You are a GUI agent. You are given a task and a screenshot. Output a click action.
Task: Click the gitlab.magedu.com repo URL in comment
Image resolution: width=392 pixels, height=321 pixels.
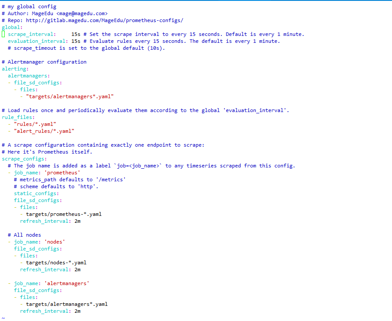105,20
